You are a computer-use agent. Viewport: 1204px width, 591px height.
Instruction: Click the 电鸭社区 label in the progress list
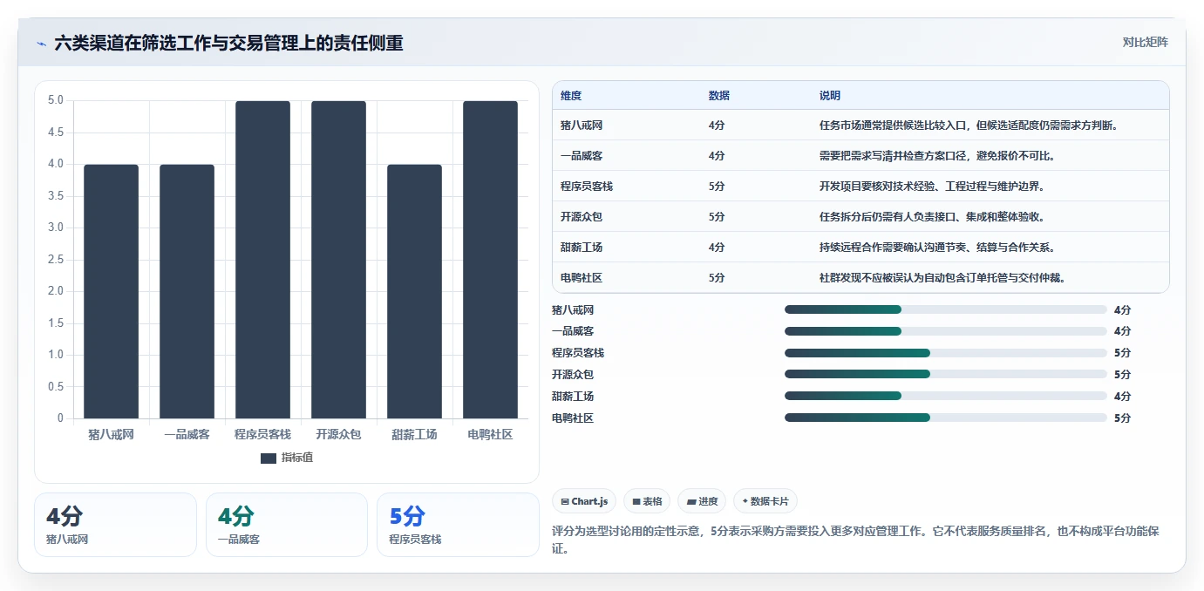click(x=573, y=418)
